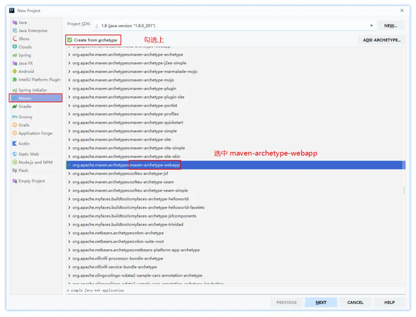Click the NEW... SDK button
Image resolution: width=416 pixels, height=317 pixels.
click(391, 26)
